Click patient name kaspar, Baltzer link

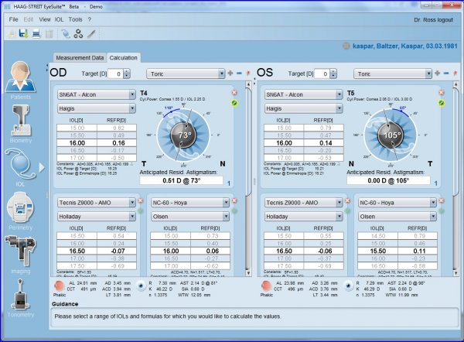tap(404, 46)
